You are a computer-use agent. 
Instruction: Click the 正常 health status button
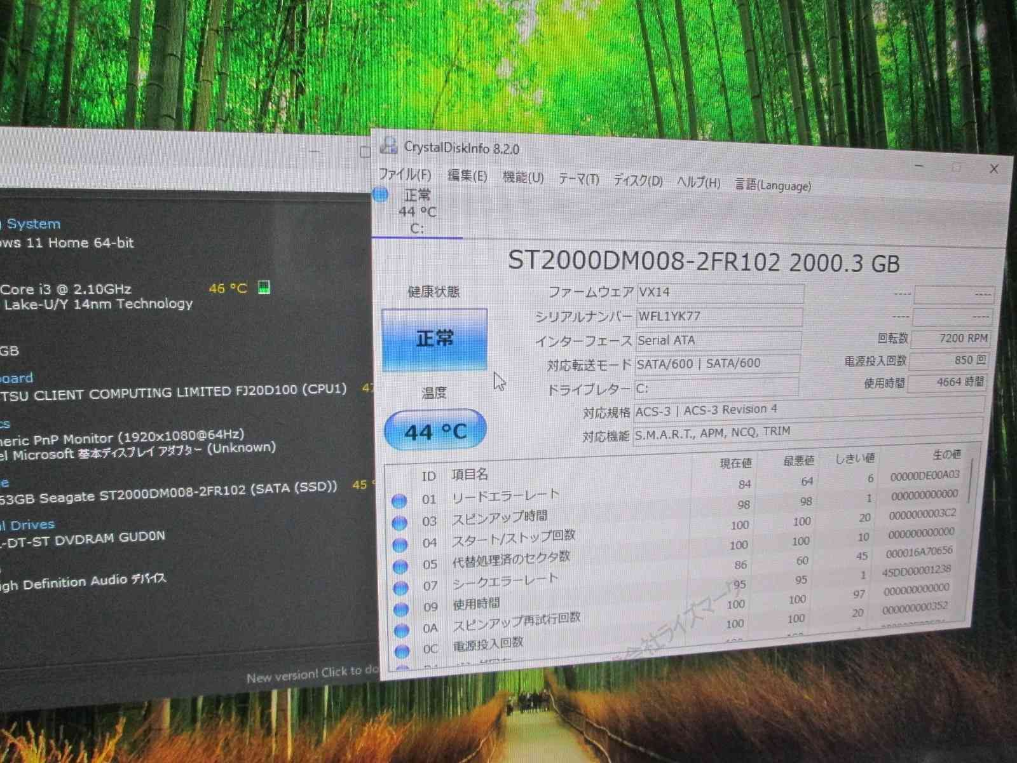tap(435, 339)
